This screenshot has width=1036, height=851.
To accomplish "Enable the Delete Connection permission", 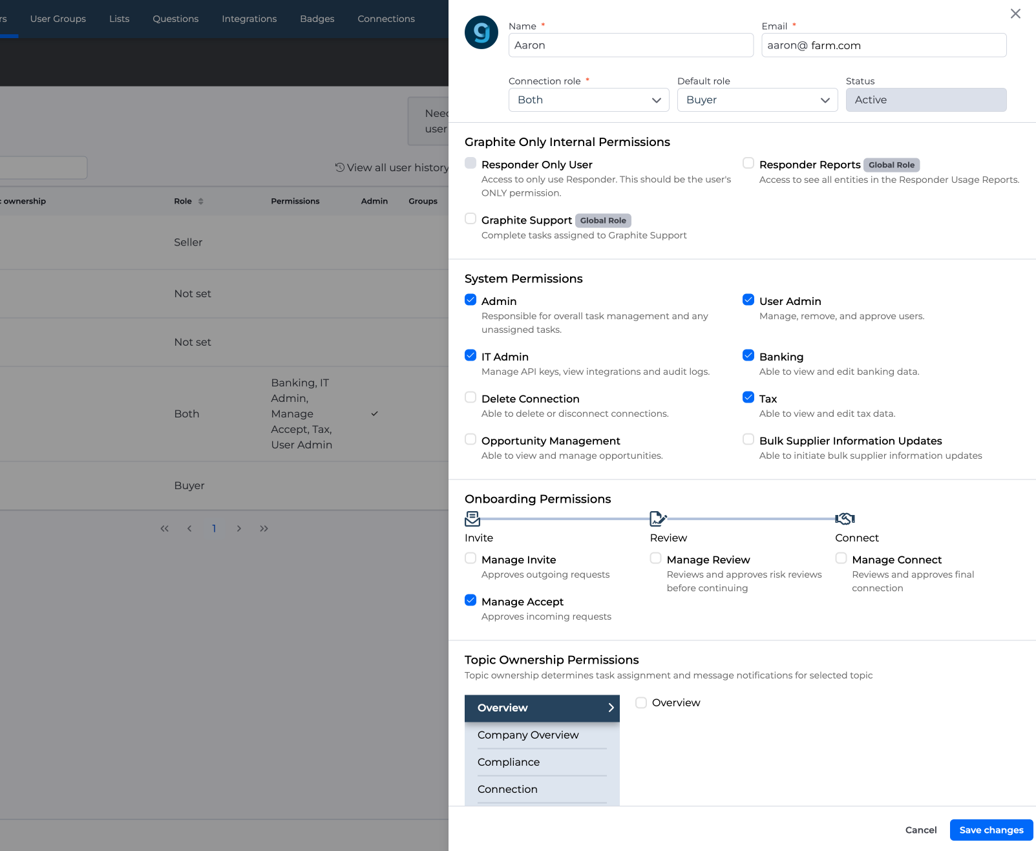I will (470, 397).
